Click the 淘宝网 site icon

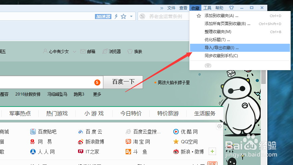(x=128, y=142)
